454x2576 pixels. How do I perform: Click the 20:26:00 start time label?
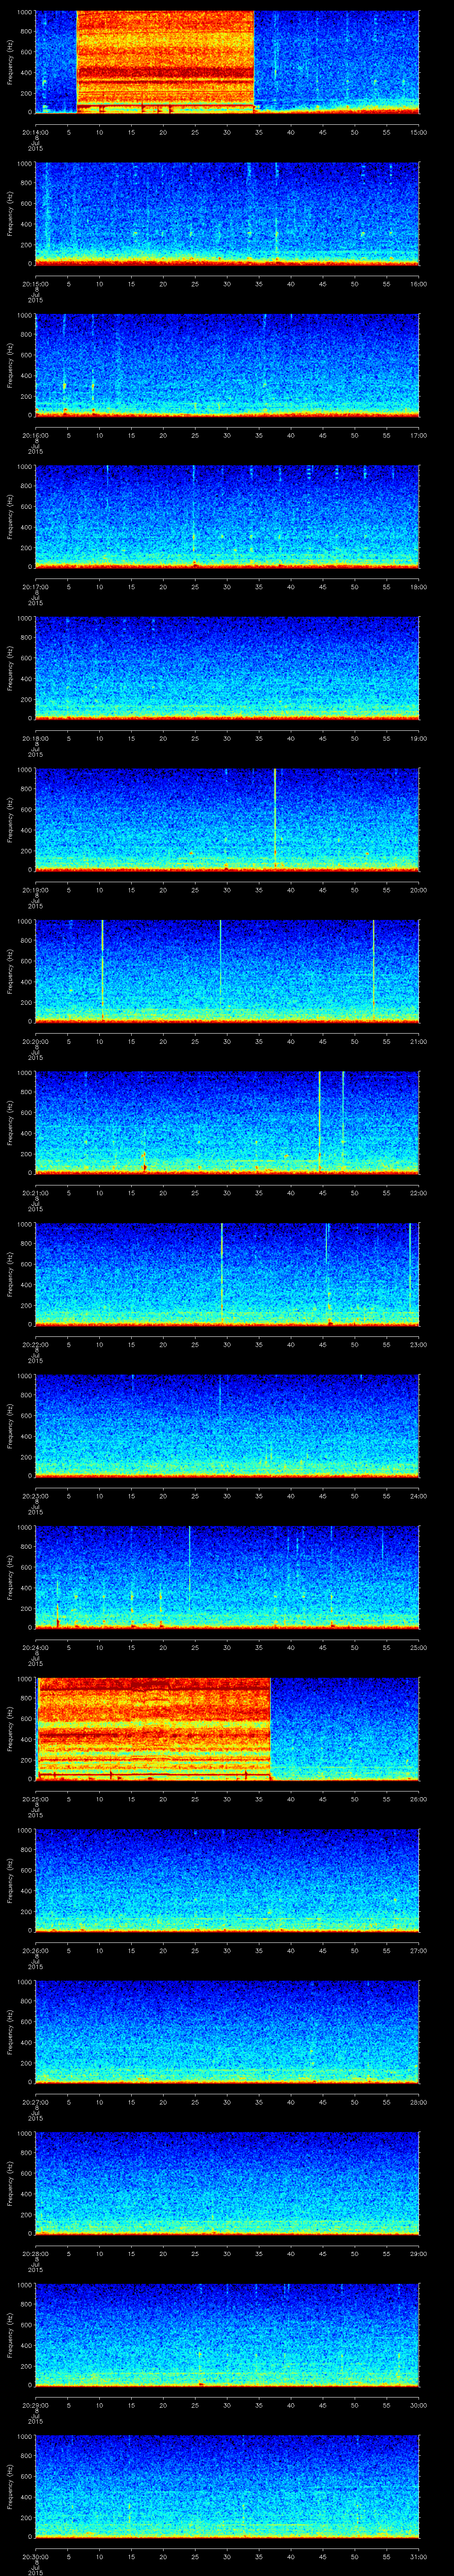pos(35,1950)
